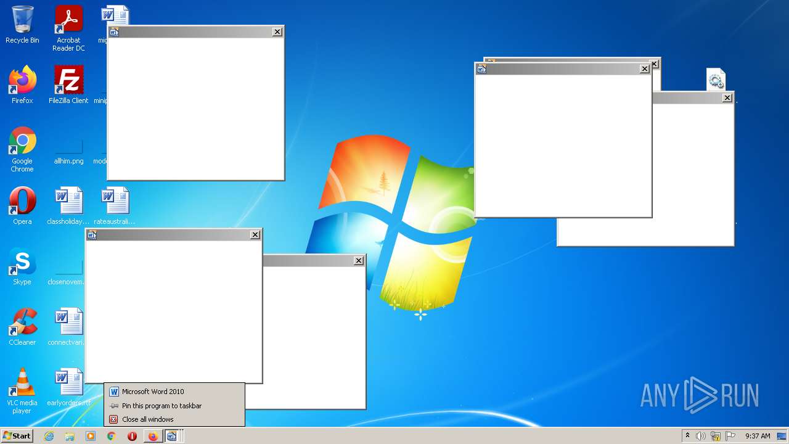Switch to Firefox via taskbar button
This screenshot has width=789, height=444.
(x=153, y=436)
